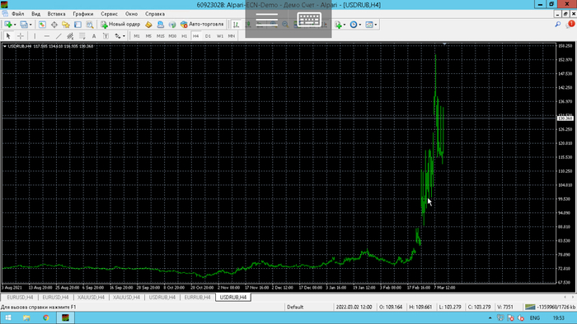Open the Сервис menu
This screenshot has height=324, width=577.
(110, 14)
